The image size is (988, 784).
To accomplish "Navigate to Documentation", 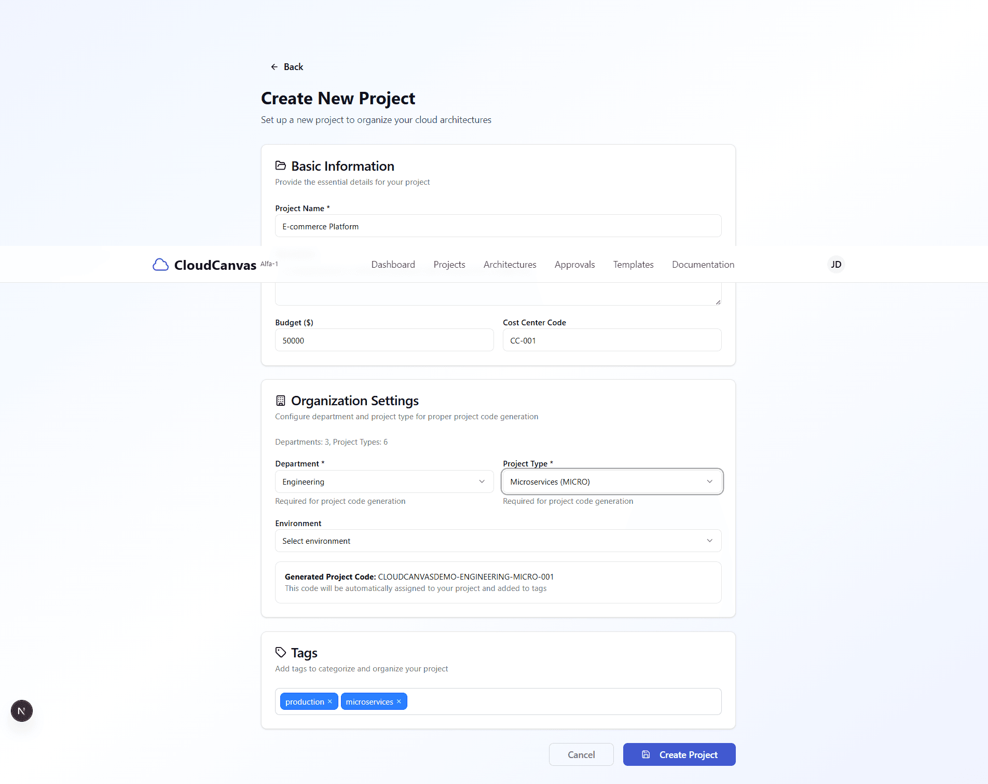I will [703, 264].
